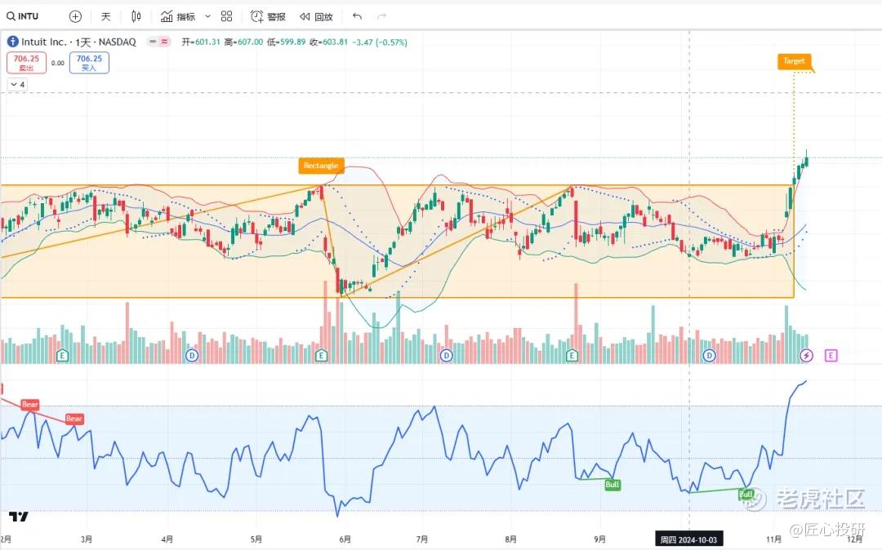Open the 天 interval selector
The width and height of the screenshot is (882, 550).
tap(105, 17)
